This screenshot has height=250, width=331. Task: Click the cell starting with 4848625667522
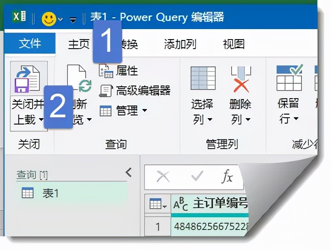click(210, 227)
